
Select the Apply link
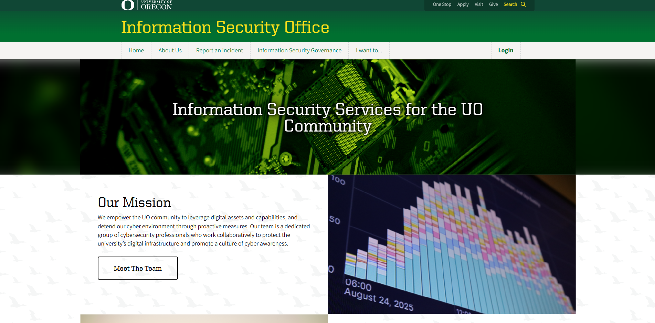coord(463,4)
